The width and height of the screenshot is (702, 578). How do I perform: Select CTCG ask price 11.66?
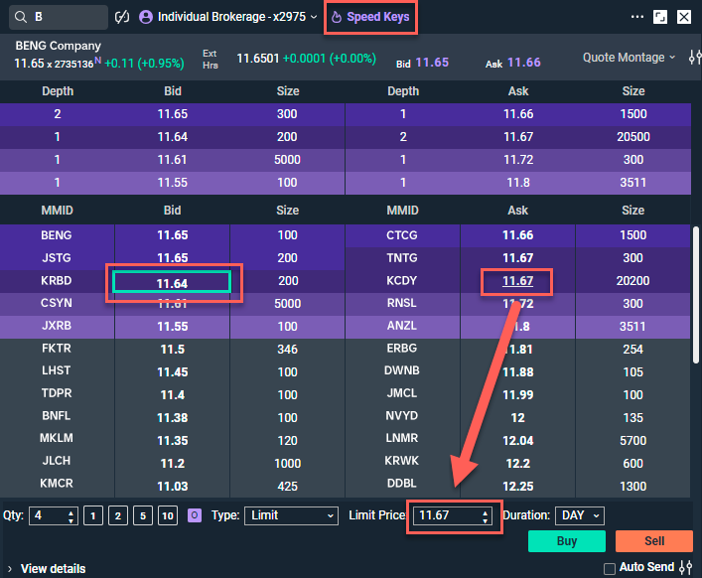[x=517, y=235]
